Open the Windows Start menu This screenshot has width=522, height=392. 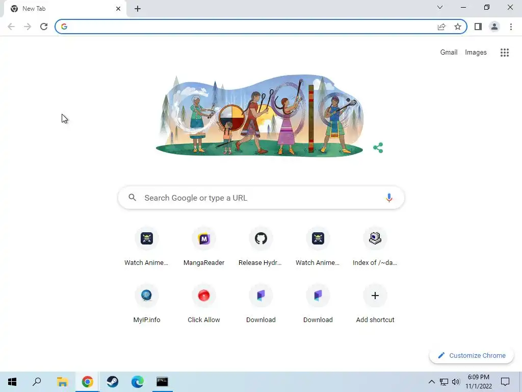pos(12,382)
